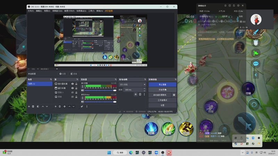The width and height of the screenshot is (278, 156).
Task: Toggle lock on 窗口采集 source
Action: coord(76,88)
